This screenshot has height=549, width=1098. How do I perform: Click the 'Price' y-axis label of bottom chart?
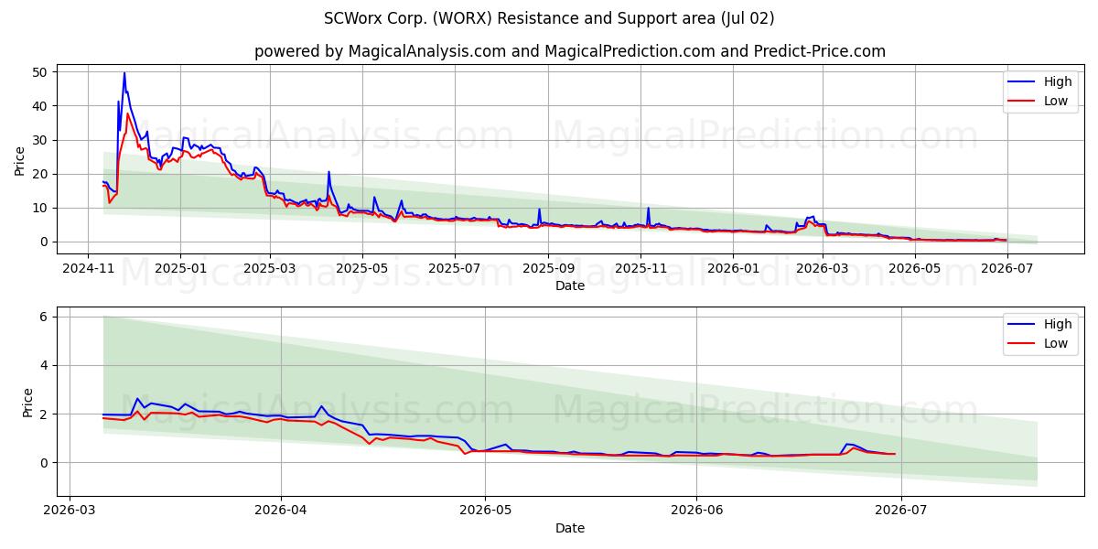click(x=27, y=403)
